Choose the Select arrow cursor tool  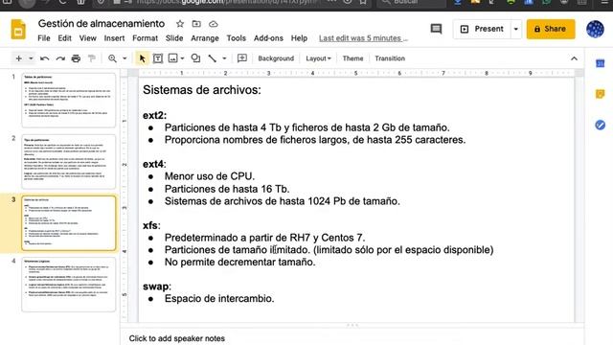coord(142,58)
